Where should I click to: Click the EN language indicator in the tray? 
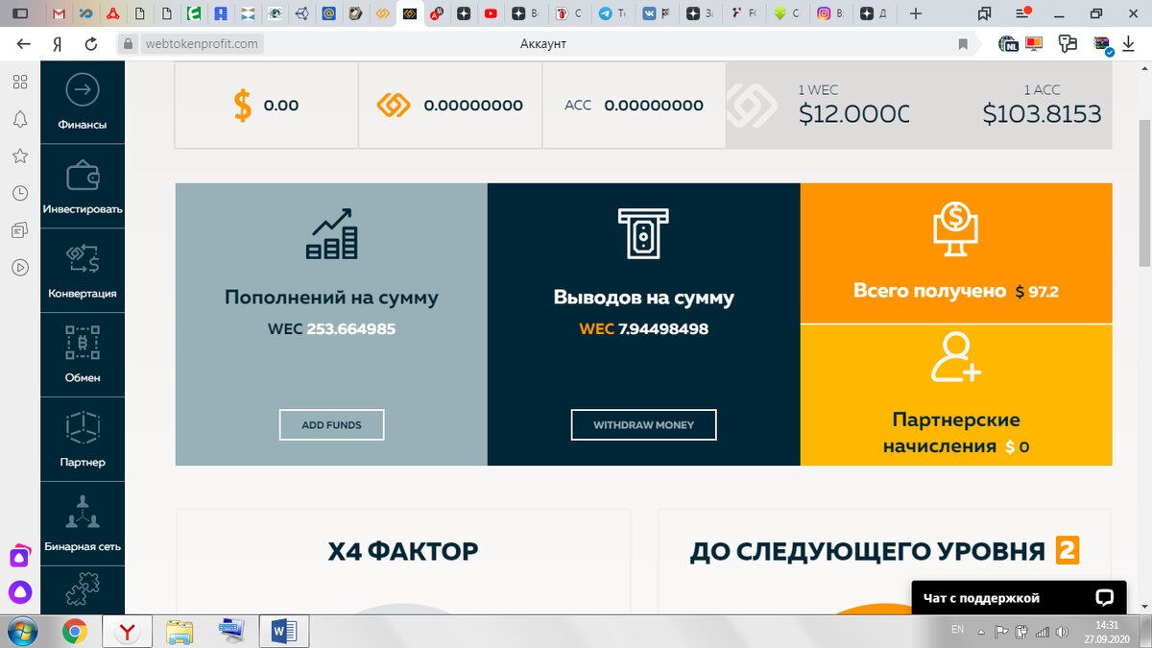pyautogui.click(x=957, y=629)
